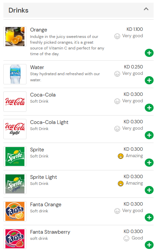Viewport: 158px width, 252px height.
Task: Open the Sprite Light item title
Action: click(x=43, y=177)
